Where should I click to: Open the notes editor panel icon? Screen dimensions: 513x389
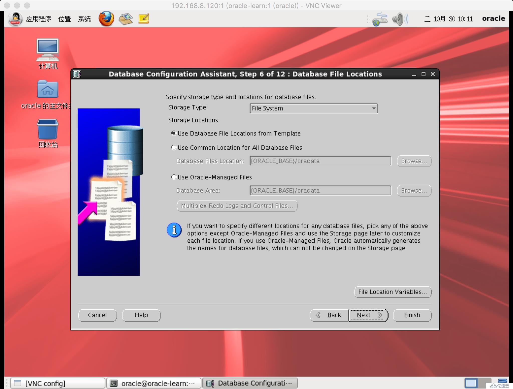point(144,19)
